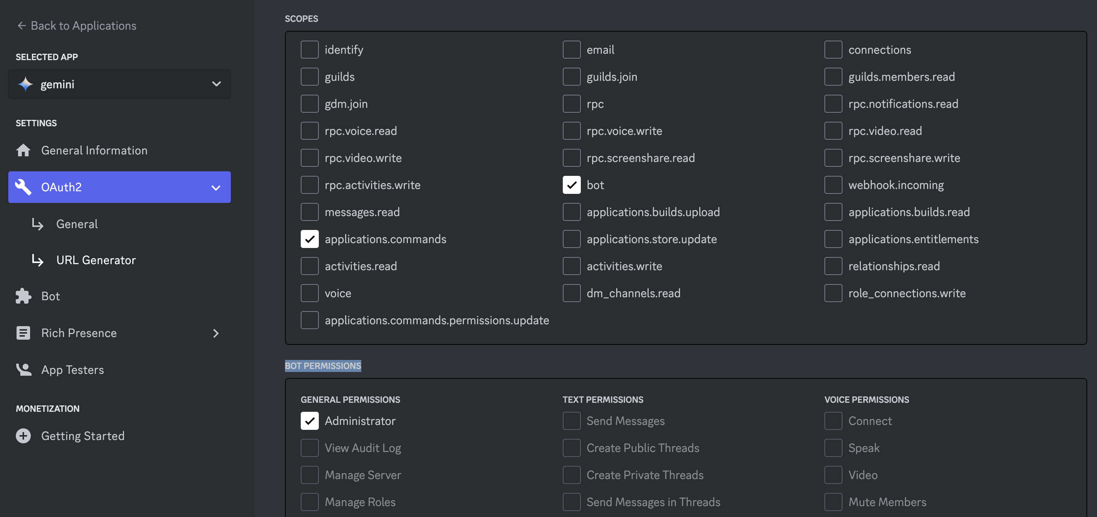This screenshot has height=517, width=1097.
Task: Open the URL Generator subpage
Action: pos(96,260)
